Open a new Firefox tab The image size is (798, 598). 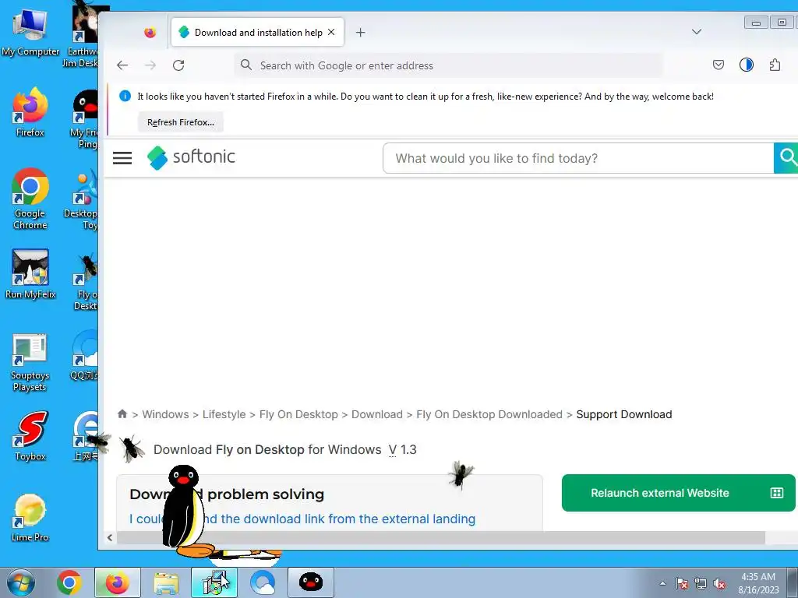(360, 33)
